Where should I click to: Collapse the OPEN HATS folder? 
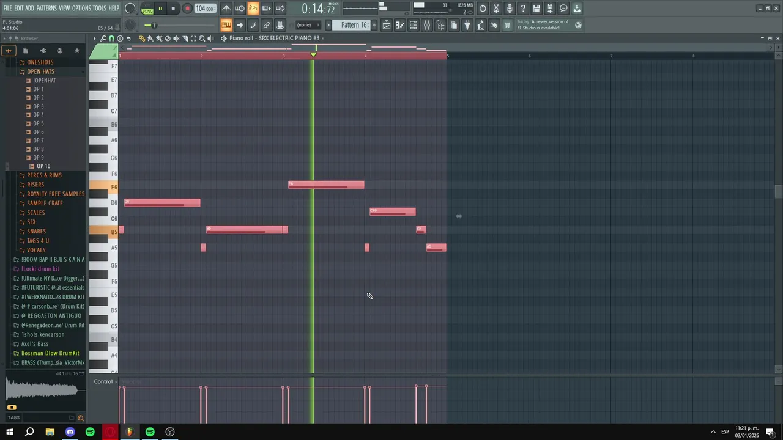tap(40, 71)
